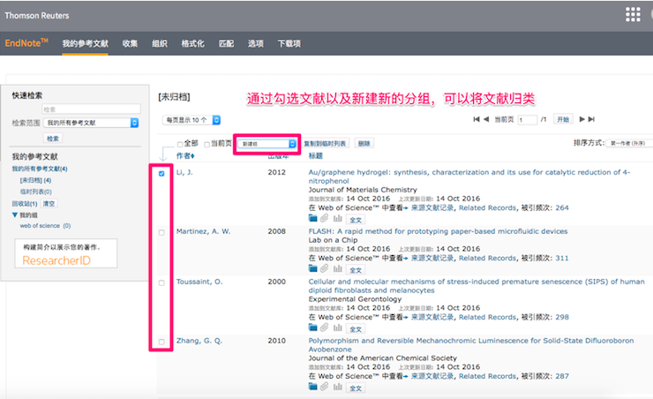Image resolution: width=653 pixels, height=399 pixels.
Task: Click 全文 button in Toussaint record
Action: (x=356, y=329)
